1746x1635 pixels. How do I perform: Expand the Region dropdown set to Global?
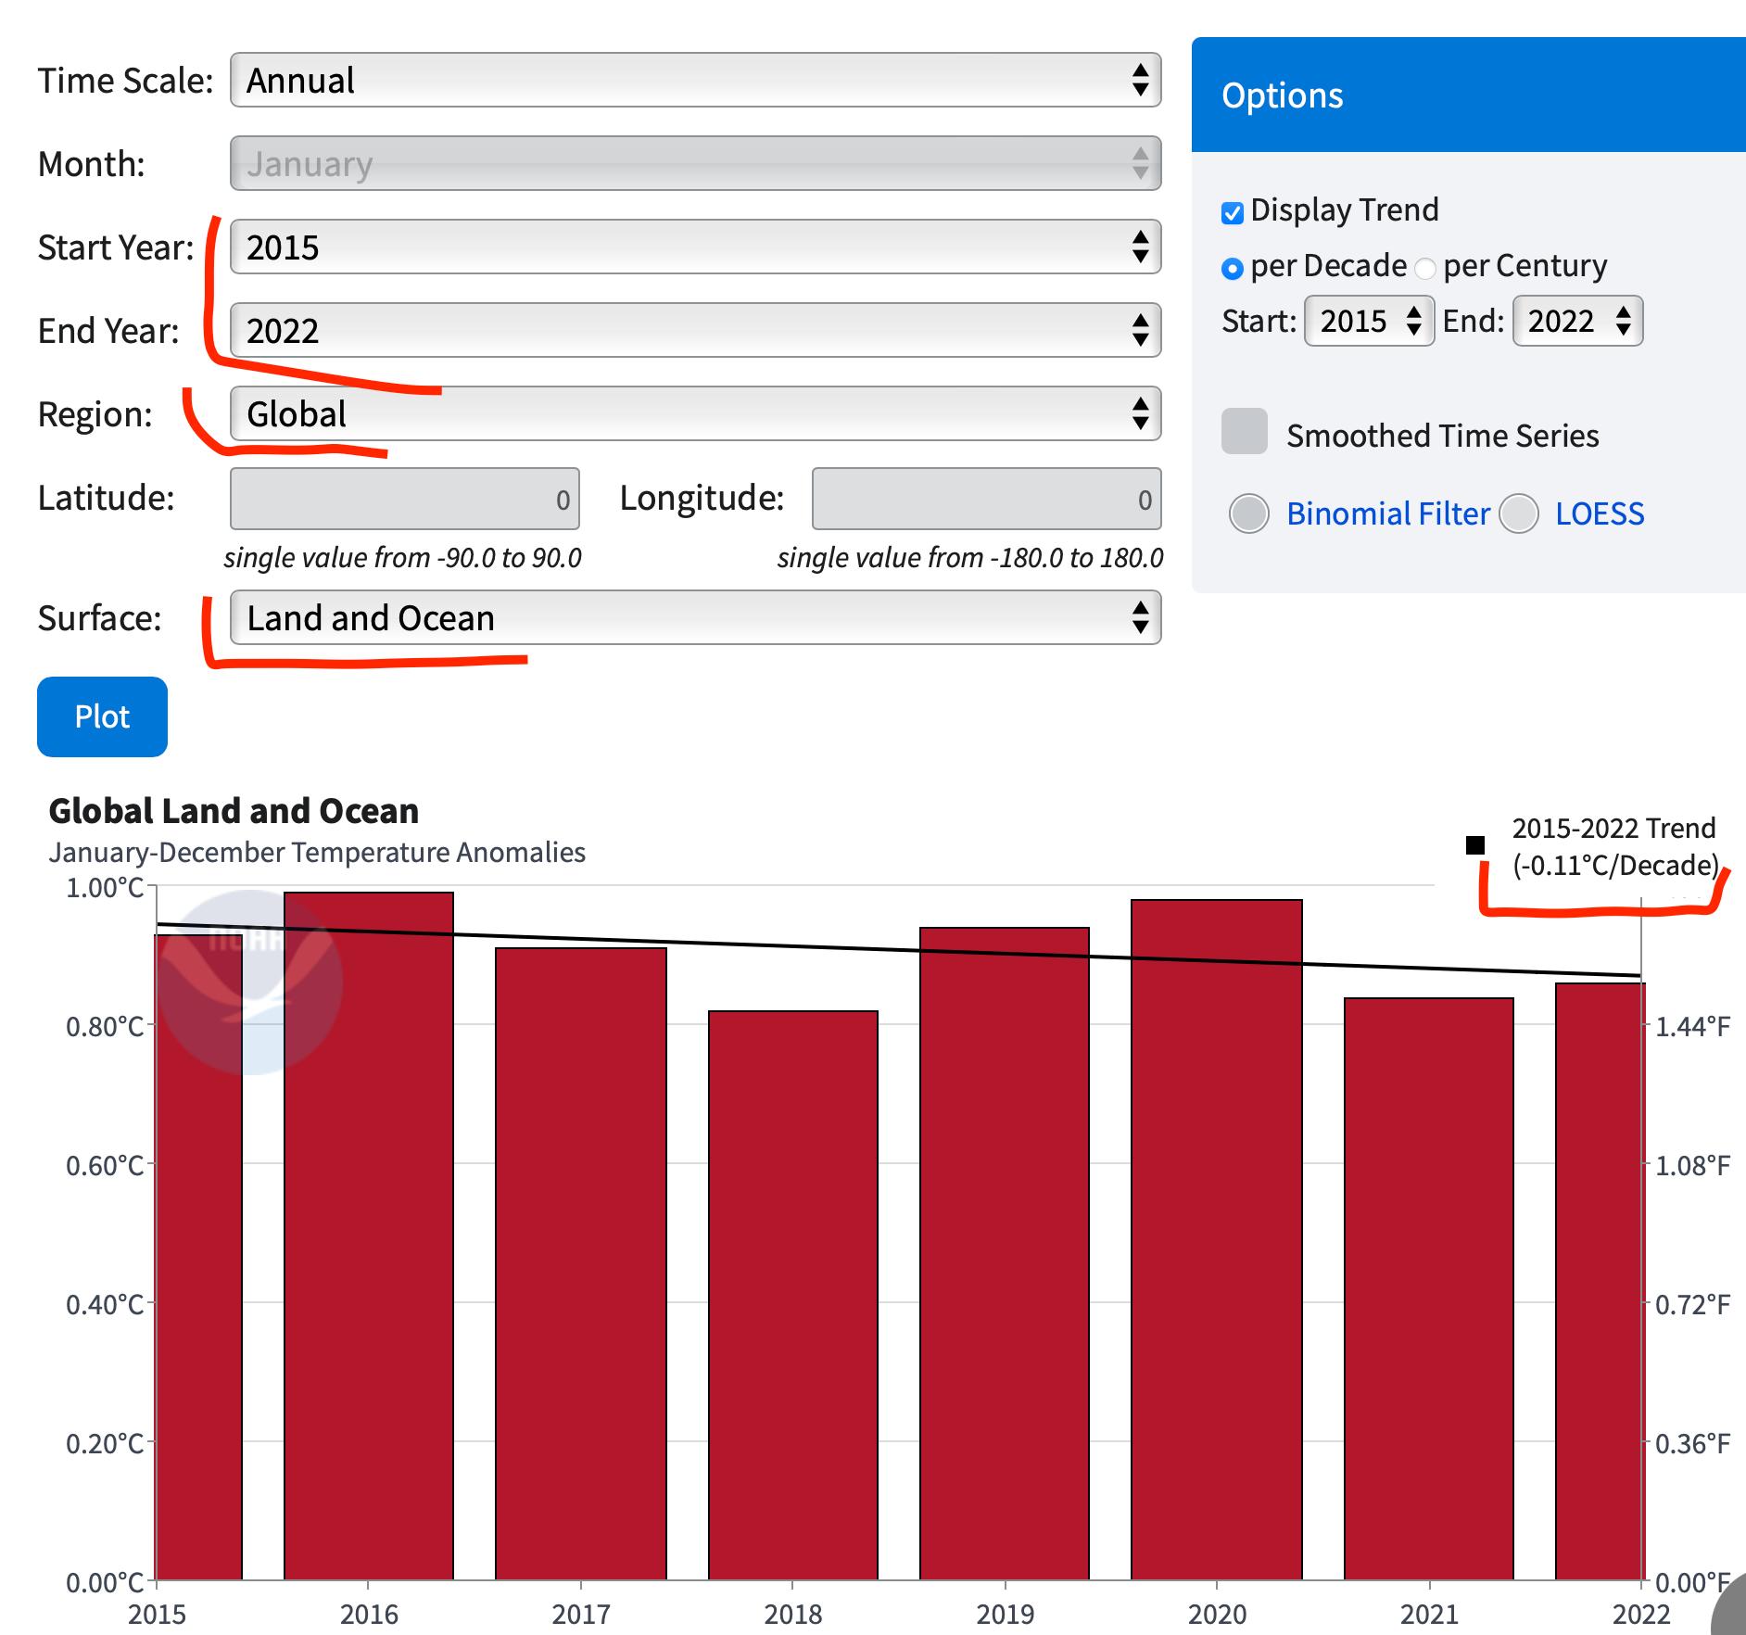click(x=695, y=413)
